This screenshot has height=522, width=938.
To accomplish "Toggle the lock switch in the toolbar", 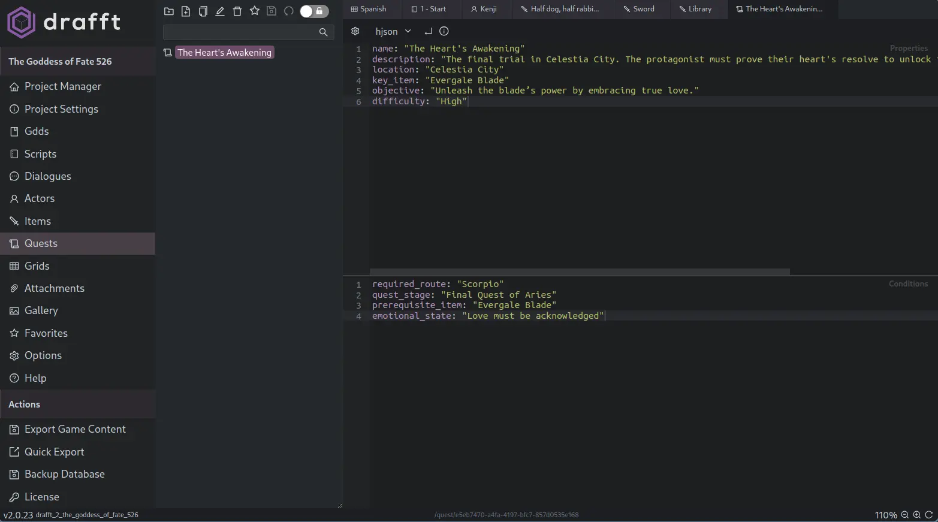I will pyautogui.click(x=313, y=11).
